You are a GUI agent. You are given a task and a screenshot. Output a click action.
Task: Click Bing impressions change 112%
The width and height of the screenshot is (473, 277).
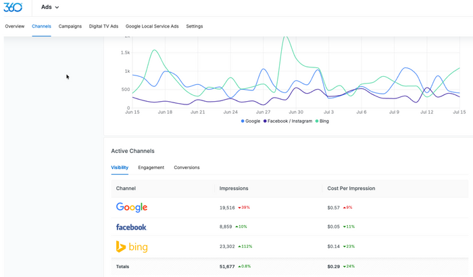click(x=245, y=246)
